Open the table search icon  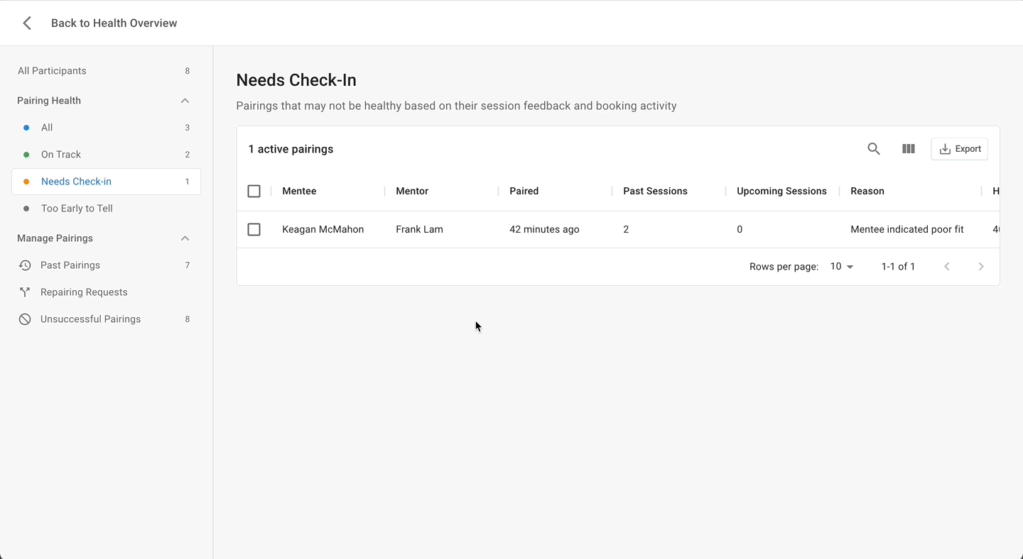click(x=874, y=149)
